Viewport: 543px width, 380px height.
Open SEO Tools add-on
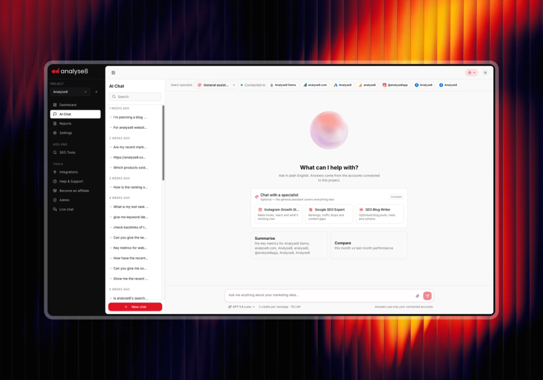point(75,152)
